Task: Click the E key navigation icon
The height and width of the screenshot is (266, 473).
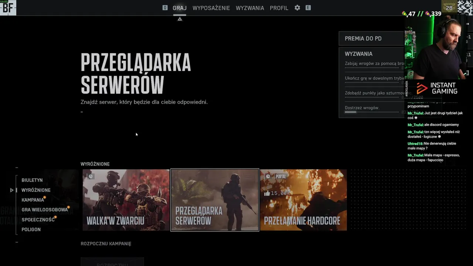Action: click(308, 8)
